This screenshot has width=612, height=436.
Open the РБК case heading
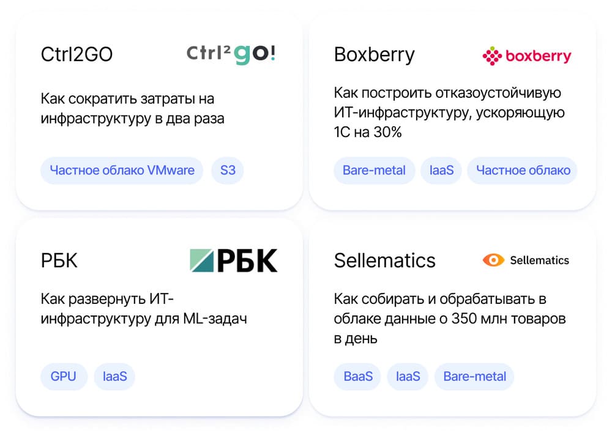click(x=59, y=260)
